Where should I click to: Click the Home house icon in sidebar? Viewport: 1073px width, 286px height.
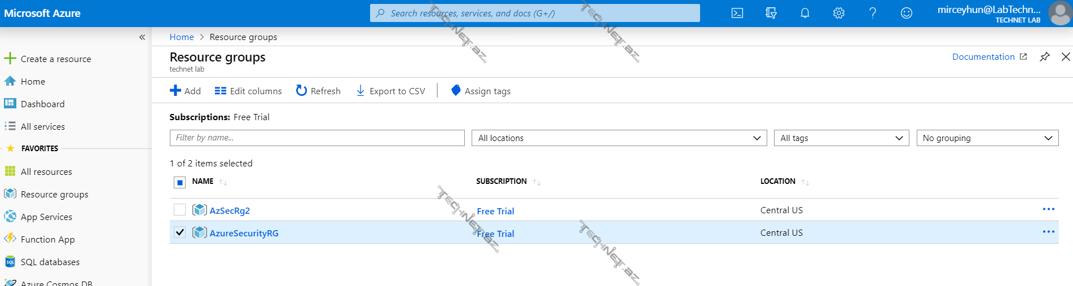point(10,81)
